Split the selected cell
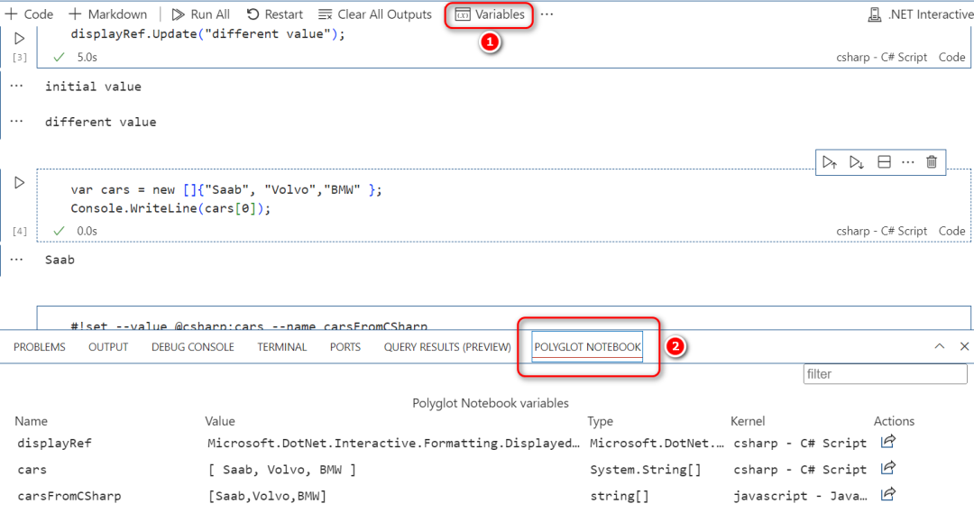 tap(884, 162)
